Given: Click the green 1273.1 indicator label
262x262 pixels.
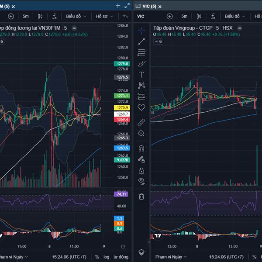Looking at the screenshot, I should pyautogui.click(x=122, y=96).
